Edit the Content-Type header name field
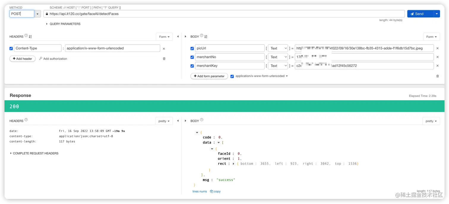 [38, 48]
